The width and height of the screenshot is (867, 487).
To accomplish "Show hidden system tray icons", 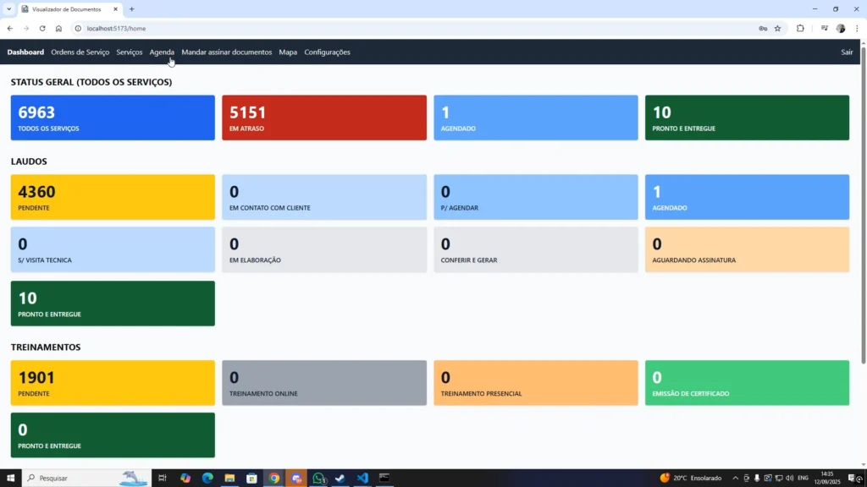I will coord(735,478).
